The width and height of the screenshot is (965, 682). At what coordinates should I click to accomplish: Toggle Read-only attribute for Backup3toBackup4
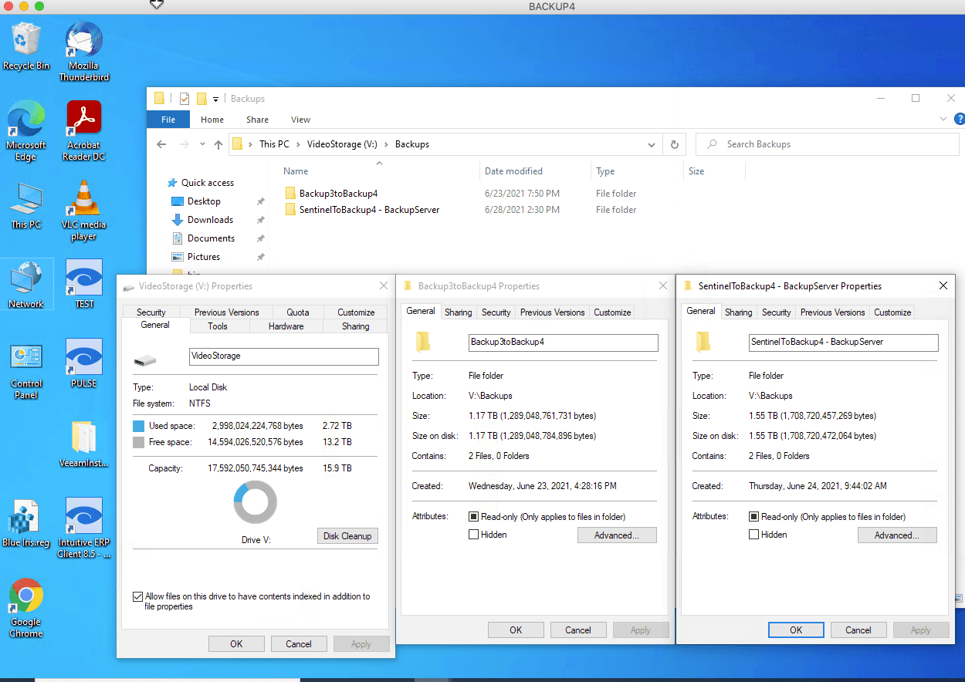click(x=473, y=516)
